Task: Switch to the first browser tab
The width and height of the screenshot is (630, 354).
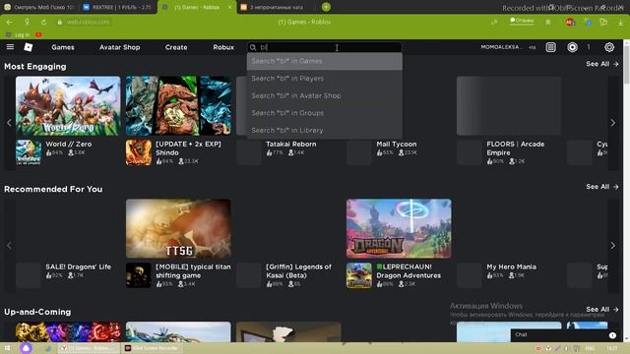Action: pyautogui.click(x=39, y=7)
